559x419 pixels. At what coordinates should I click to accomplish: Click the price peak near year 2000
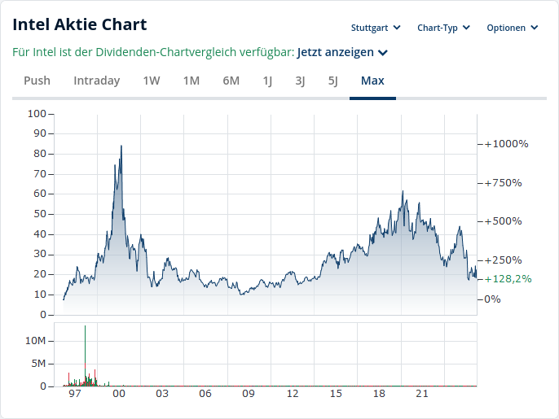point(121,146)
